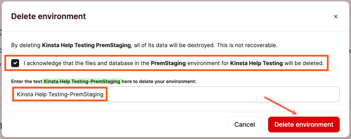This screenshot has width=351, height=139.
Task: Uncheck the acknowledgment checkbox
Action: tap(15, 63)
